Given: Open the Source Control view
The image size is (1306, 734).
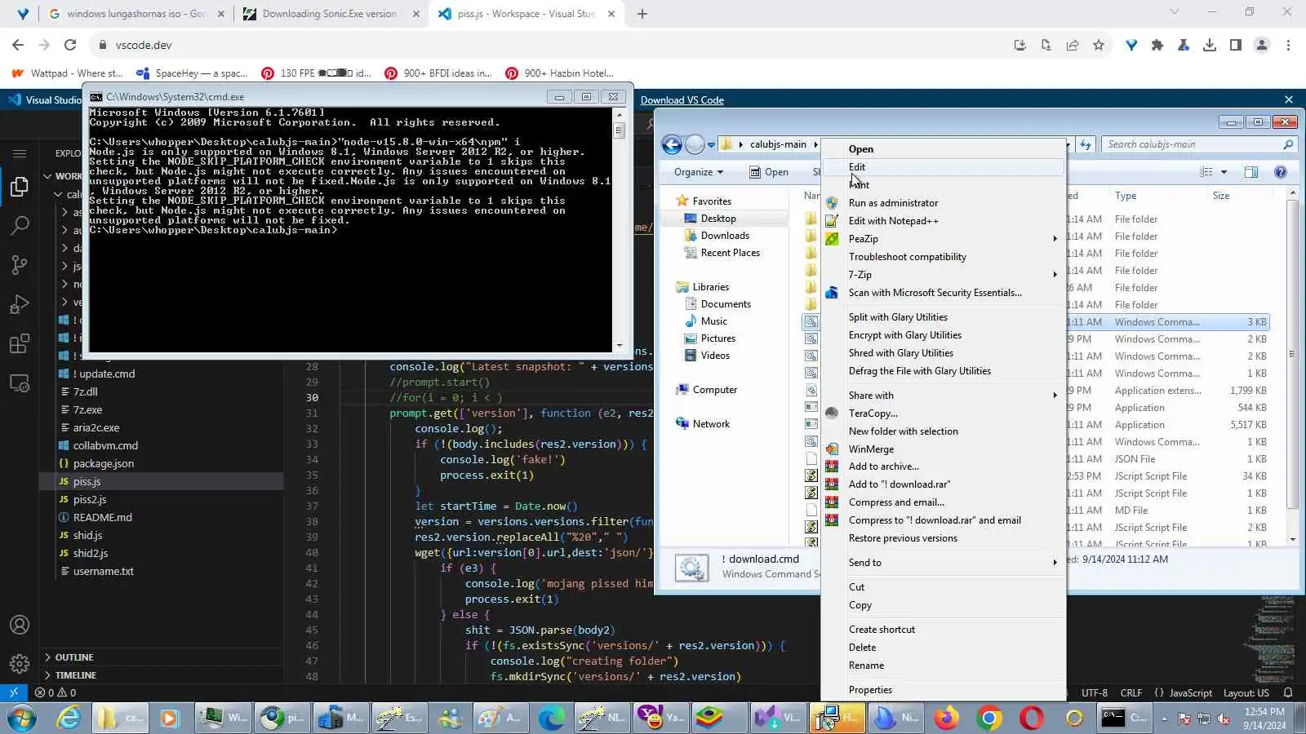Looking at the screenshot, I should (20, 264).
